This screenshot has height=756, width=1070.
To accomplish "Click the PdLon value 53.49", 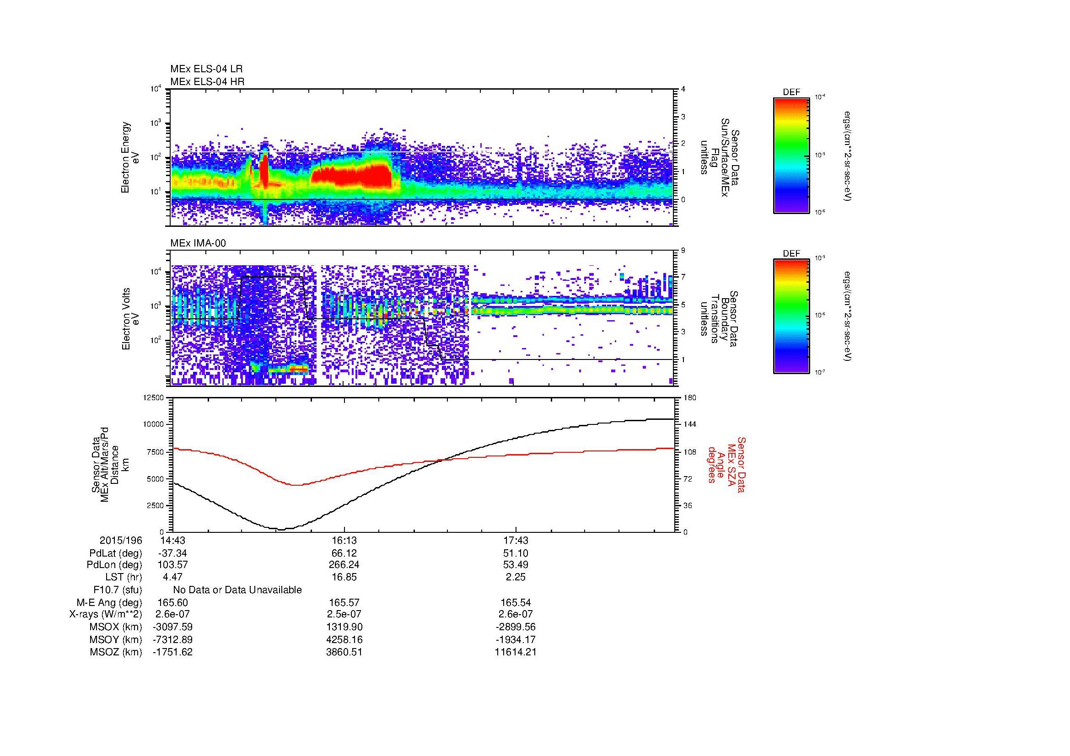I will (x=516, y=565).
